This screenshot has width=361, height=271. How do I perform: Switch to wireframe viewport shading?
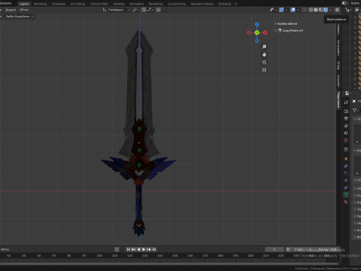point(311,10)
